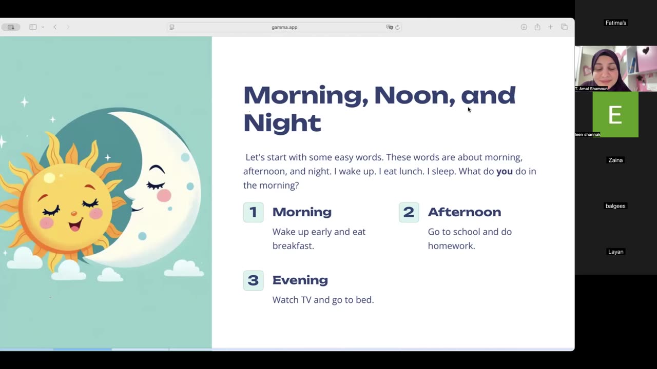Click the 'Morning' heading
Screen dimensions: 657x369
pos(302,212)
